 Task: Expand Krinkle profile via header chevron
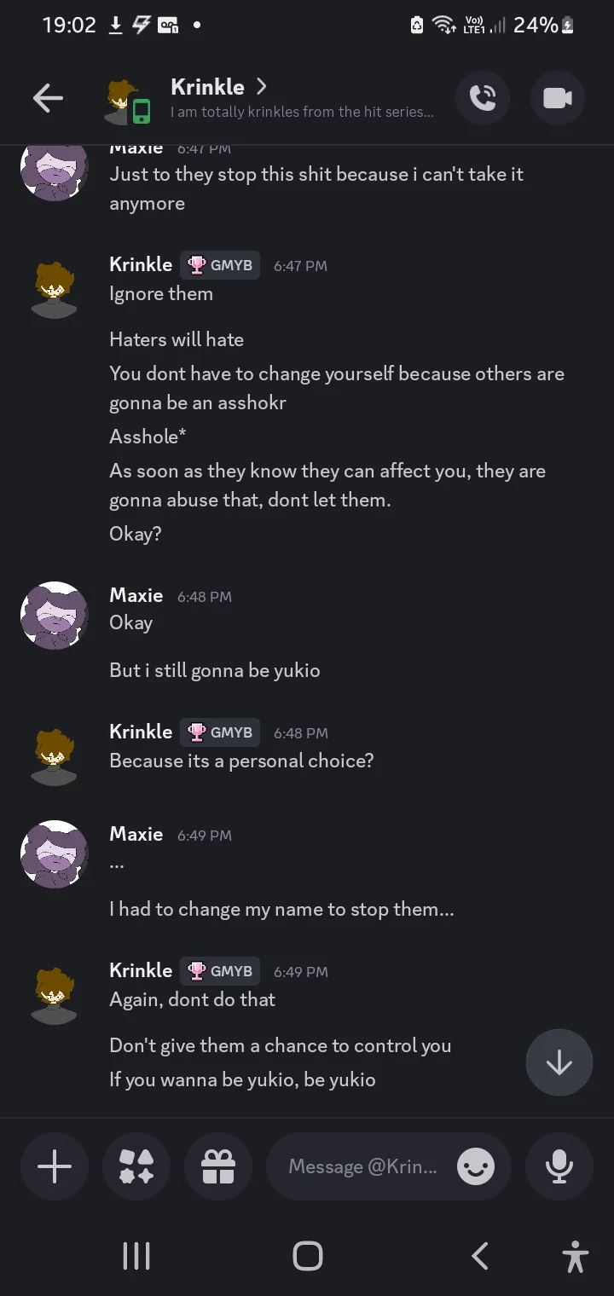[x=262, y=87]
